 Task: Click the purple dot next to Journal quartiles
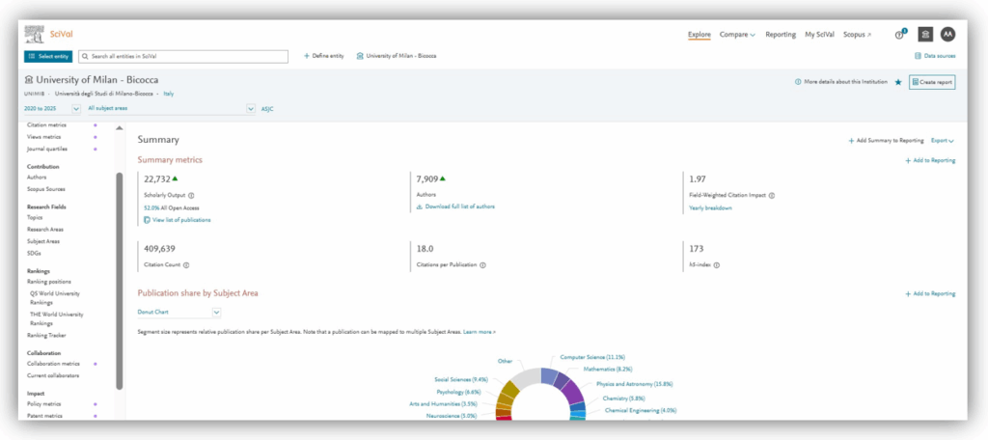coord(96,149)
